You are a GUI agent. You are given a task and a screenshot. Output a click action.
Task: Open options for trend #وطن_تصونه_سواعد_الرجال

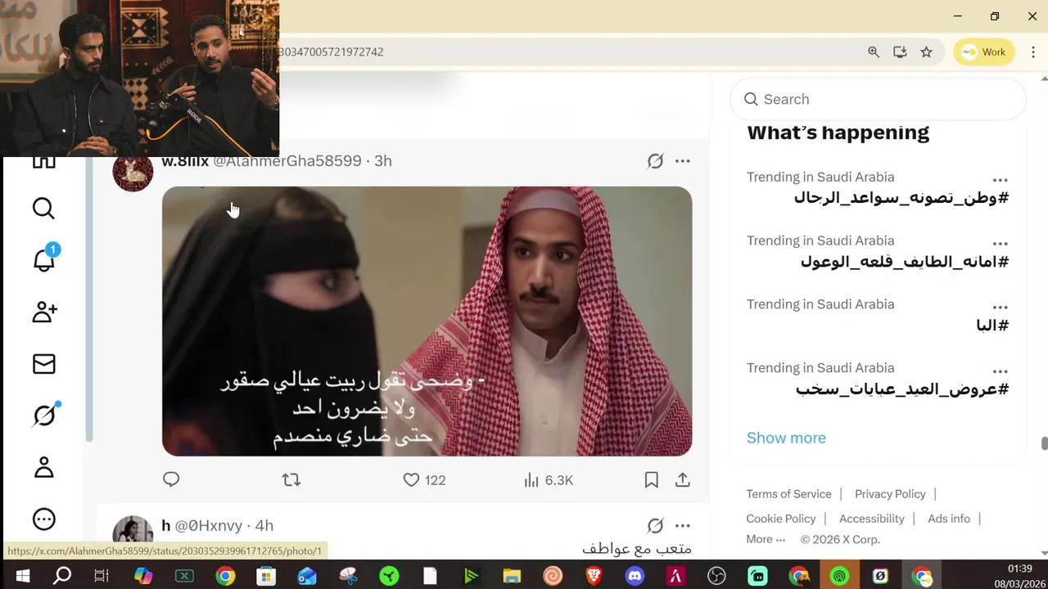[1000, 180]
